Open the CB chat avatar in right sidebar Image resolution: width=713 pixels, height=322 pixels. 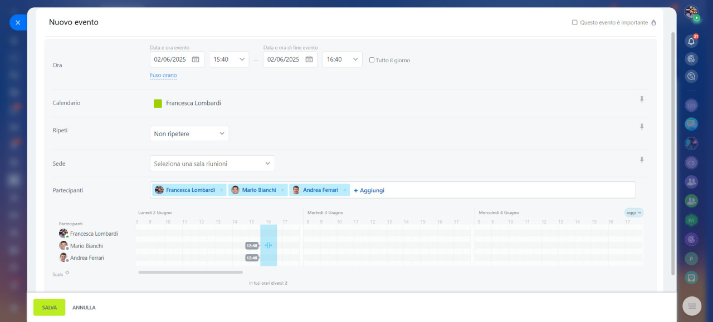pos(691,162)
